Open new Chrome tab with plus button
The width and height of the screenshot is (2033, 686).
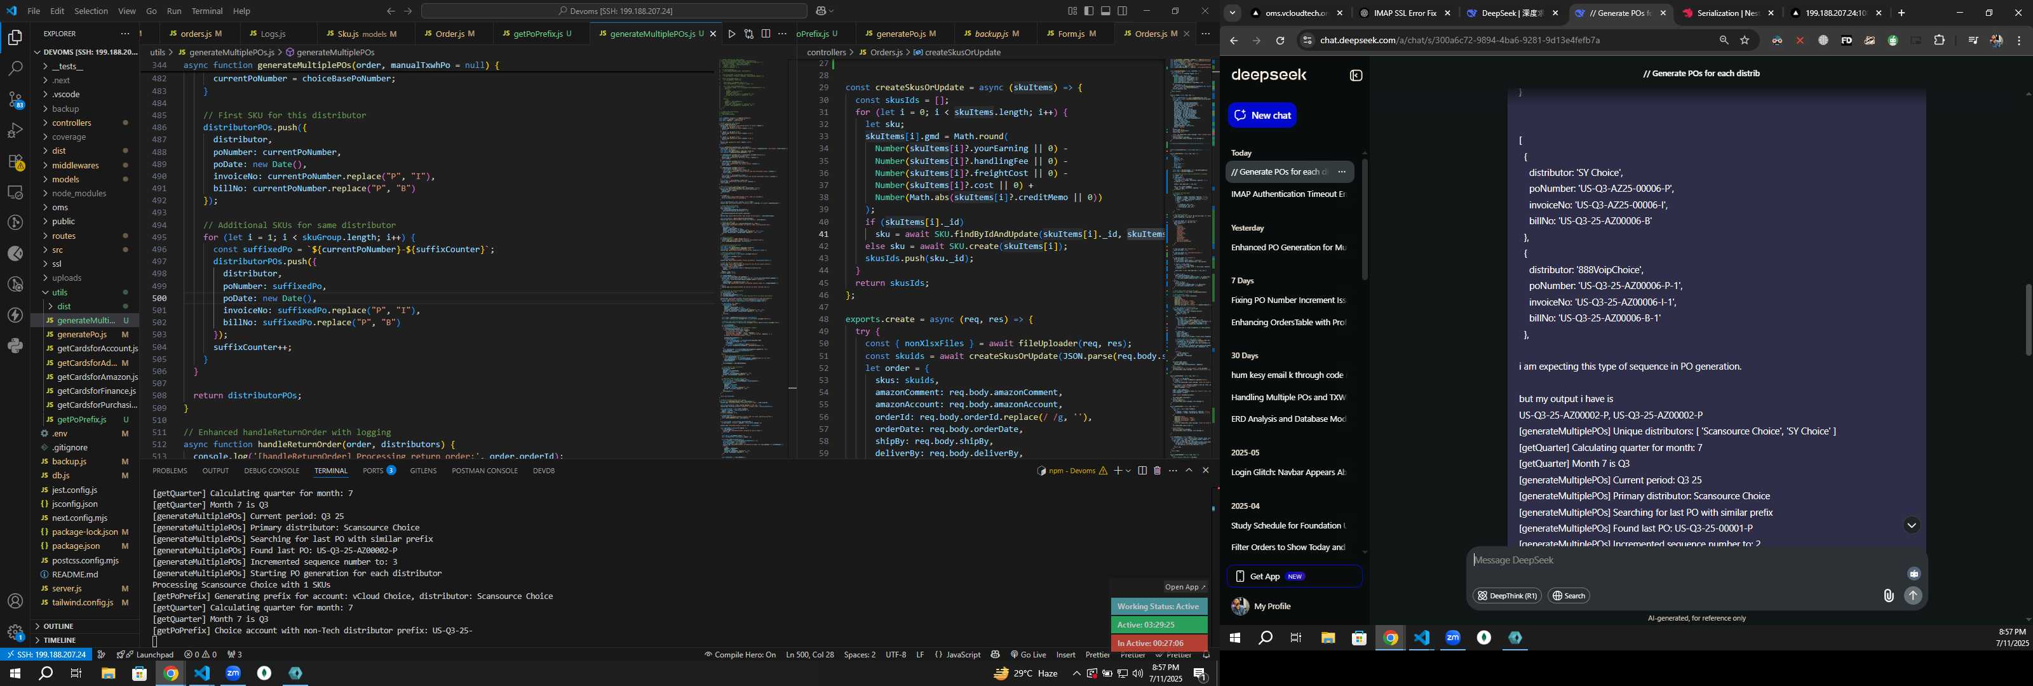pos(1901,13)
